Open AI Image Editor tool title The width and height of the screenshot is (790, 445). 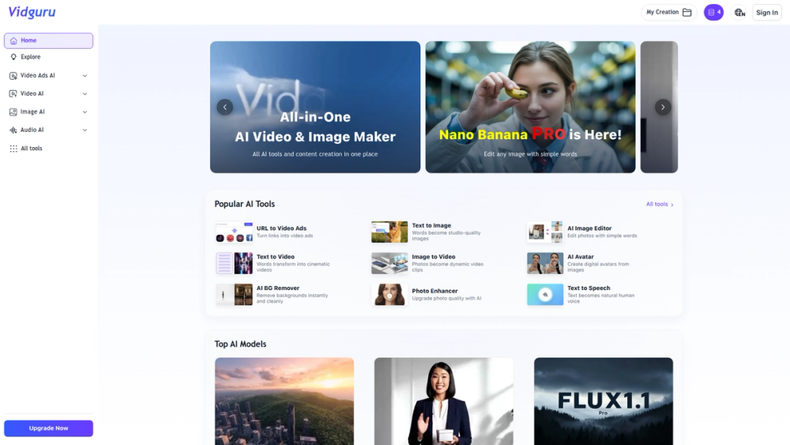(589, 228)
